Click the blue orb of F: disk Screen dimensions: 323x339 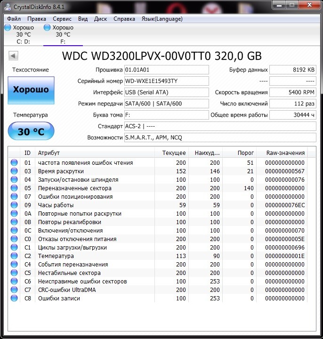pyautogui.click(x=47, y=27)
